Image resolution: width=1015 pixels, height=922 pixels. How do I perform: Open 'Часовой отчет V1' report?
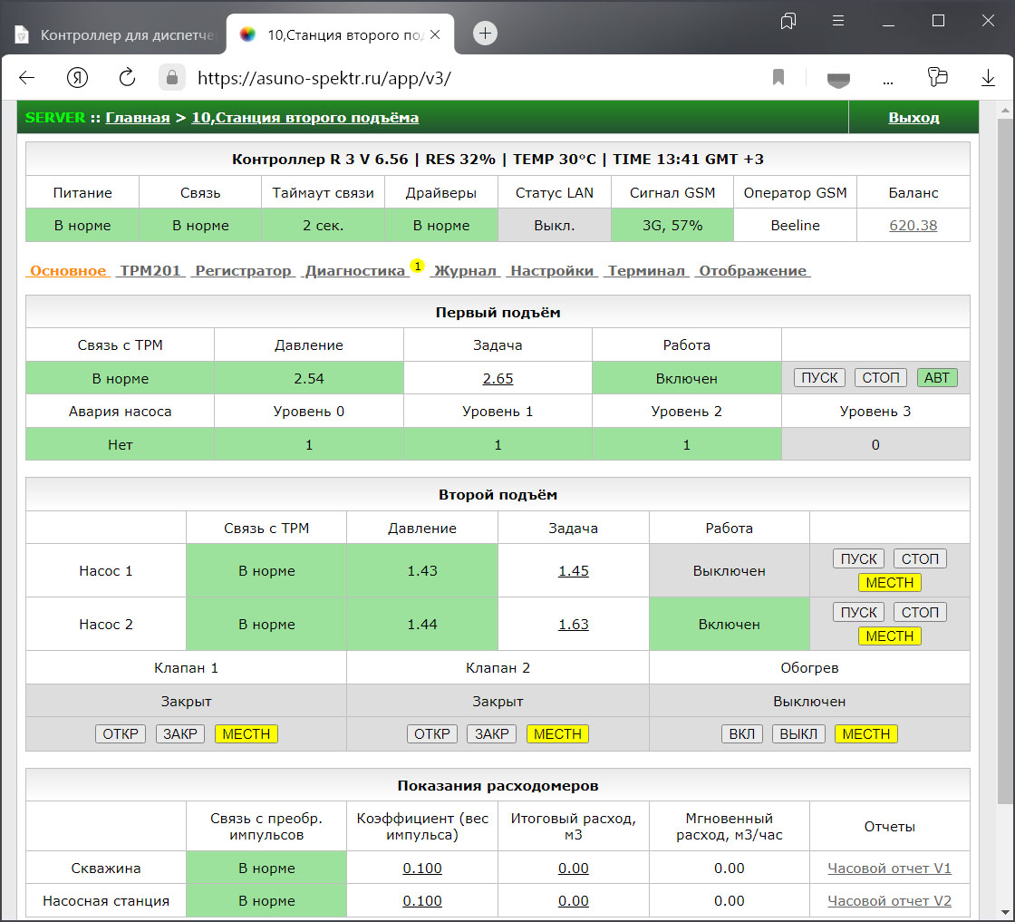[889, 869]
